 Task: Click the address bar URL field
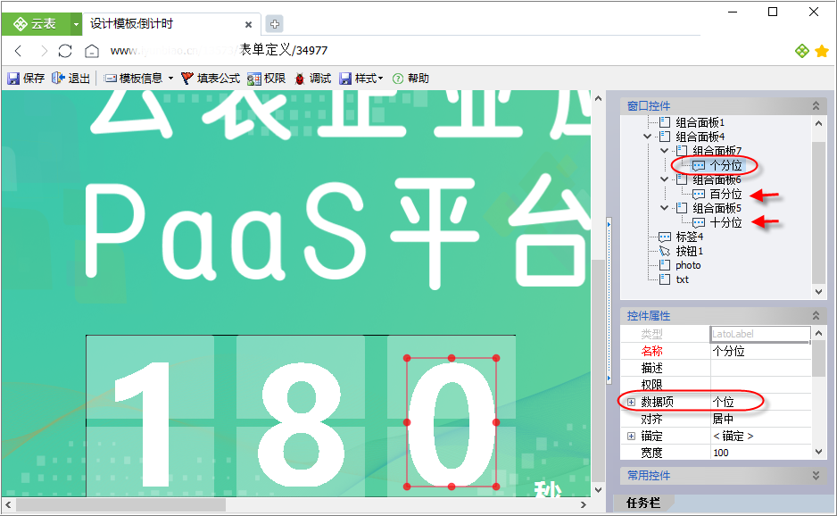(x=219, y=51)
